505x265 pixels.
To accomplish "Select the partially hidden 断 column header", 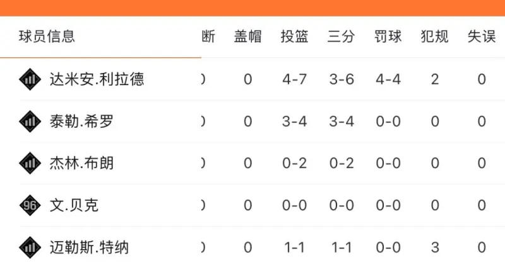I will (208, 37).
